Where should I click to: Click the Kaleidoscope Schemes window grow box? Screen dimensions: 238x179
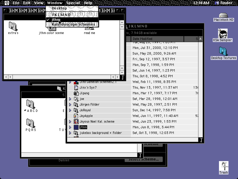140,155
